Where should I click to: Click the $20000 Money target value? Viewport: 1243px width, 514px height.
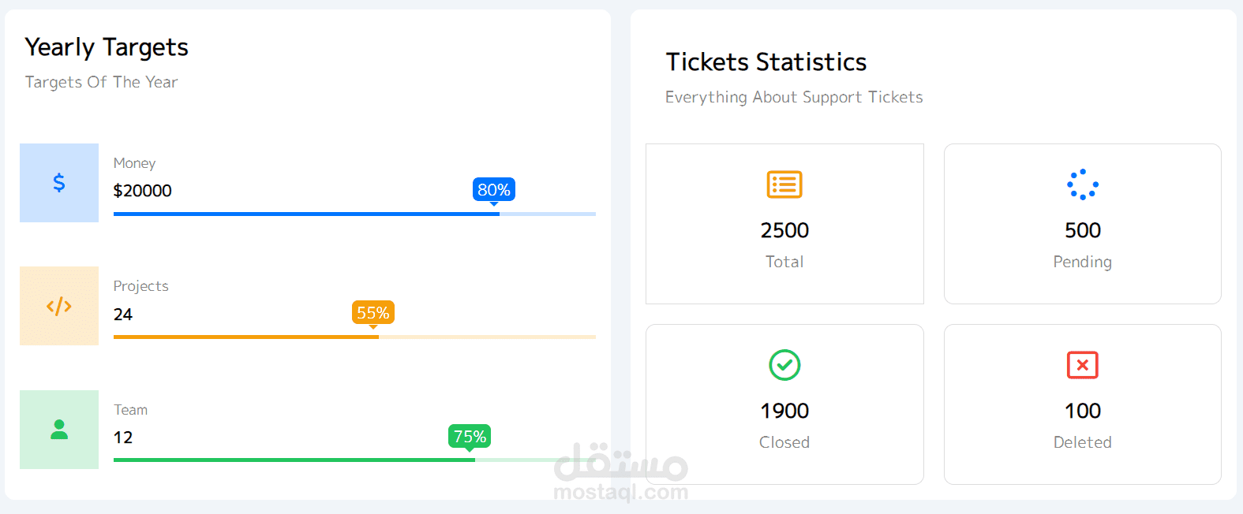[143, 191]
